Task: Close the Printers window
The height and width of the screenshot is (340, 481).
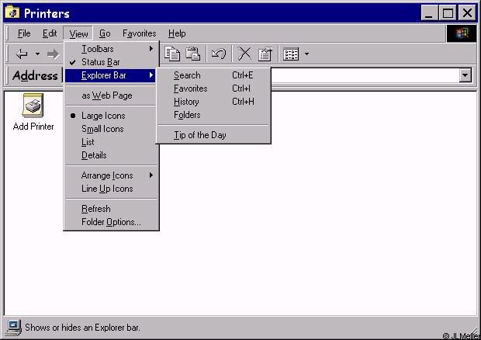Action: 467,13
